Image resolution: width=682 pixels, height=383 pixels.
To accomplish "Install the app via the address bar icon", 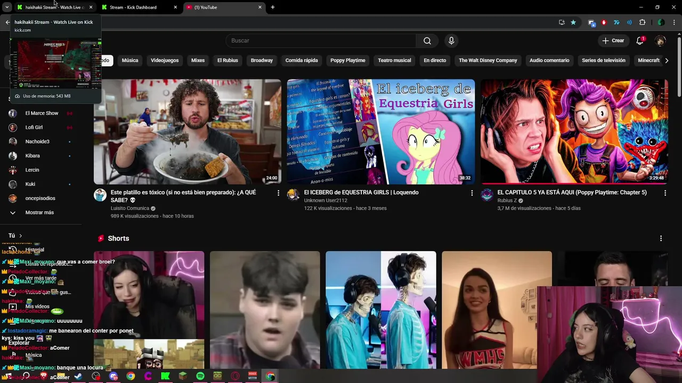I will tap(562, 22).
